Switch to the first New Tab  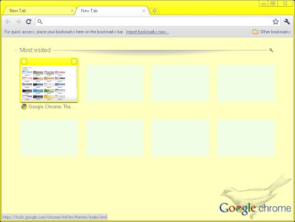(39, 11)
